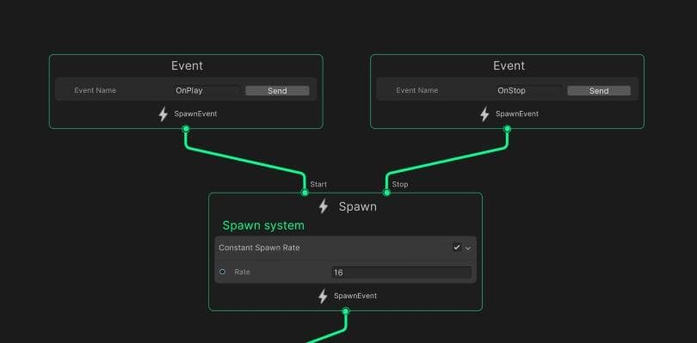Disable the Constant Spawn Rate checkbox

tap(457, 248)
